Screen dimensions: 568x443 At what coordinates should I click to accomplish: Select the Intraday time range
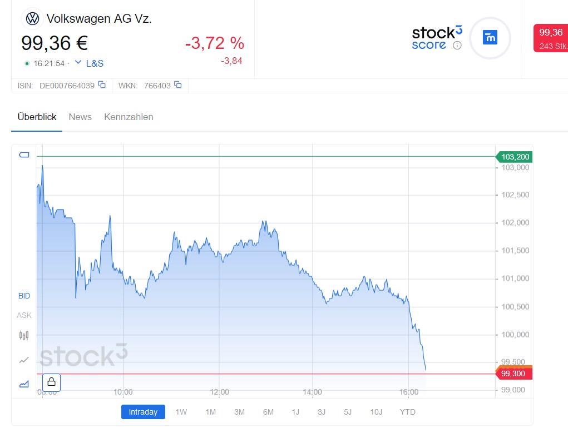coord(143,412)
